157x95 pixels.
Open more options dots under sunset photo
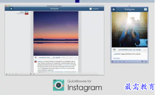[x=76, y=58]
